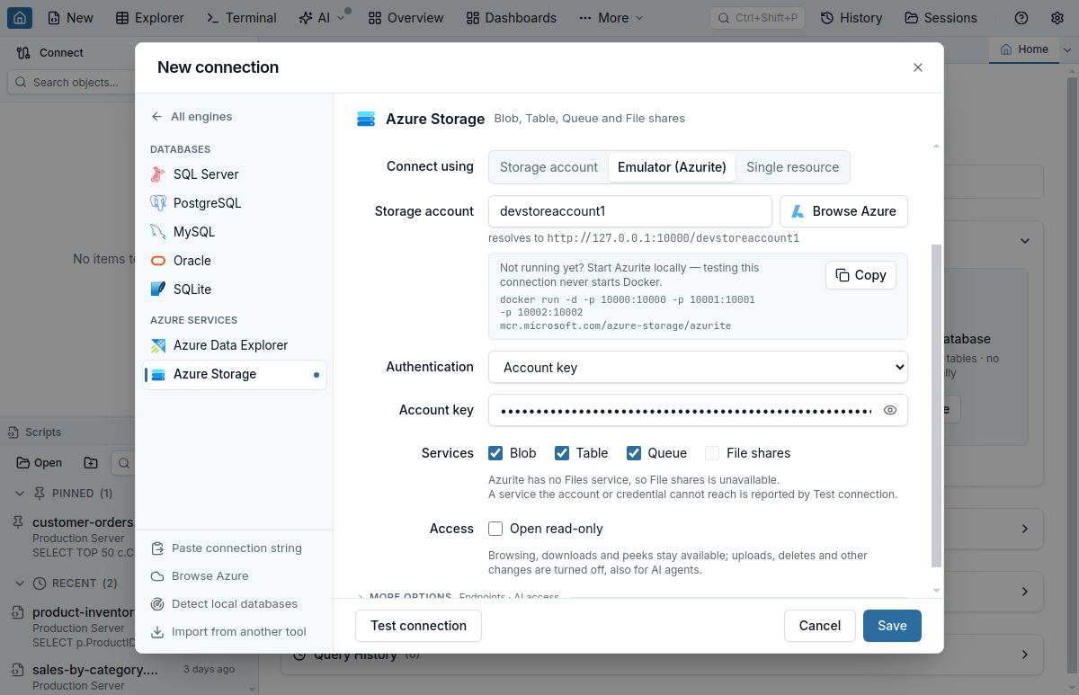Screen dimensions: 1079x695
Task: Click the Storage account name field
Action: [x=630, y=211]
